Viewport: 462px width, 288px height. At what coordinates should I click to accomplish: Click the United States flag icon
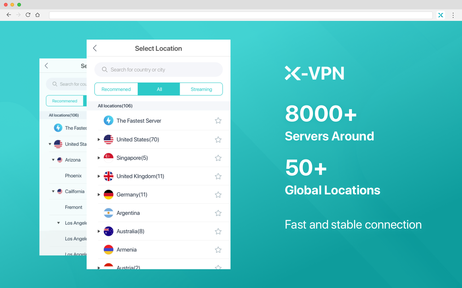108,139
